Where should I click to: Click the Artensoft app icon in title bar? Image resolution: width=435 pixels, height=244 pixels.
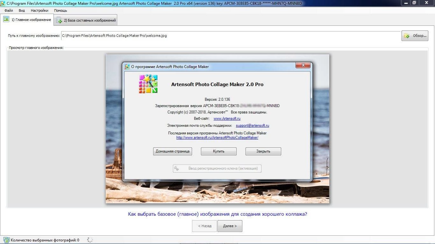3,3
